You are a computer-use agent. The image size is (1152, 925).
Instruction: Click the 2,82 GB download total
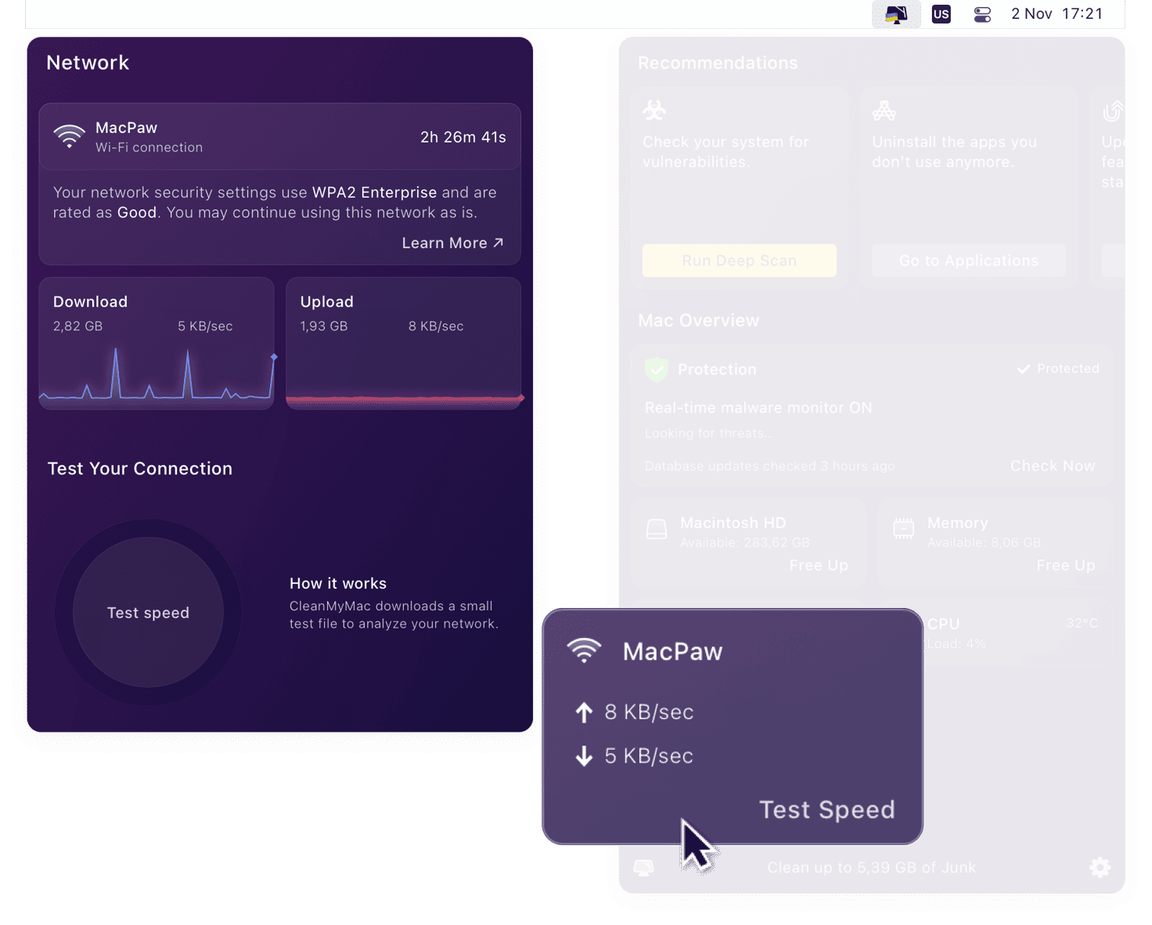pyautogui.click(x=77, y=326)
